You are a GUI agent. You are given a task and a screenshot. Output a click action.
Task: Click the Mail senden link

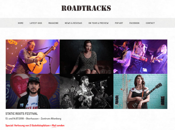[x=58, y=125]
